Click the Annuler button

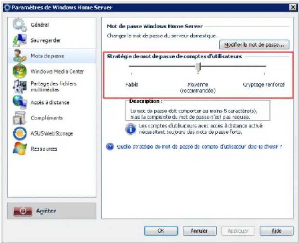(199, 231)
